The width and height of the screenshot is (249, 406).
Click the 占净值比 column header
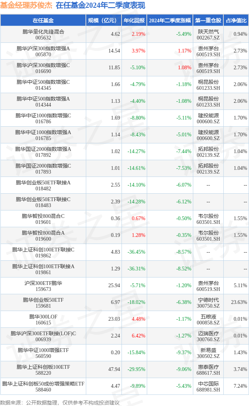tap(236, 20)
